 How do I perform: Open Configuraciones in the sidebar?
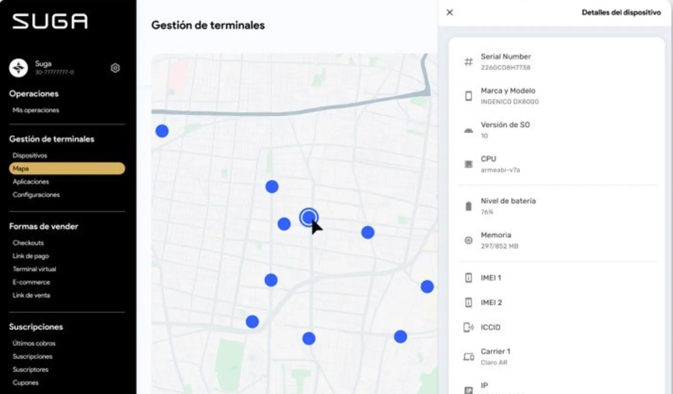pyautogui.click(x=36, y=195)
